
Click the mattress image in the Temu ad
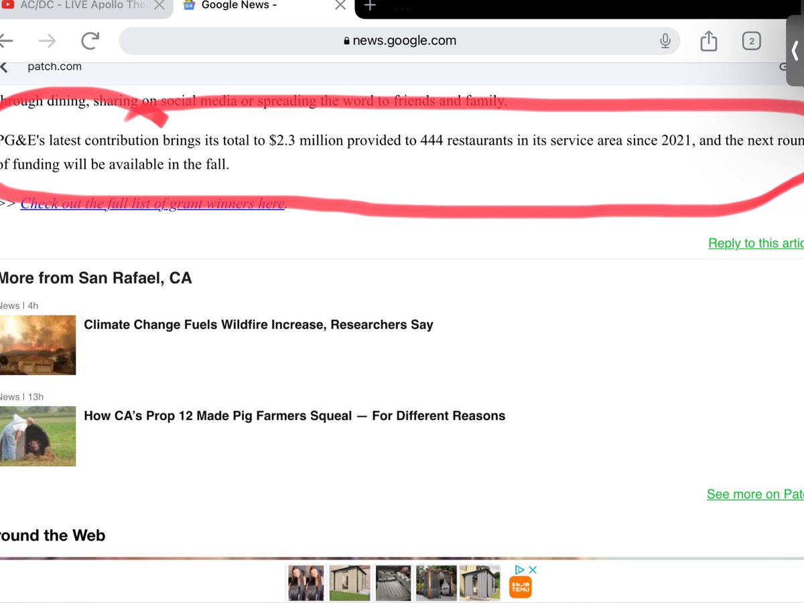(393, 583)
